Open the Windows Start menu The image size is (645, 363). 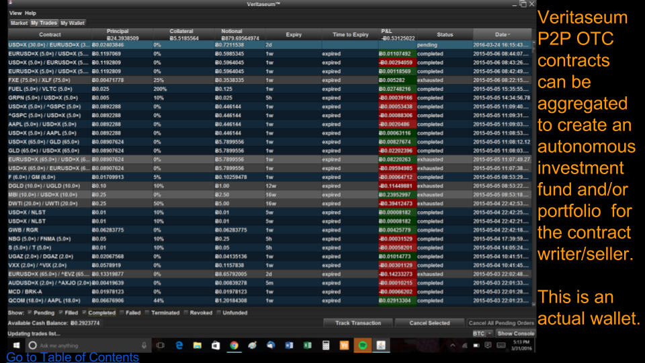[16, 346]
